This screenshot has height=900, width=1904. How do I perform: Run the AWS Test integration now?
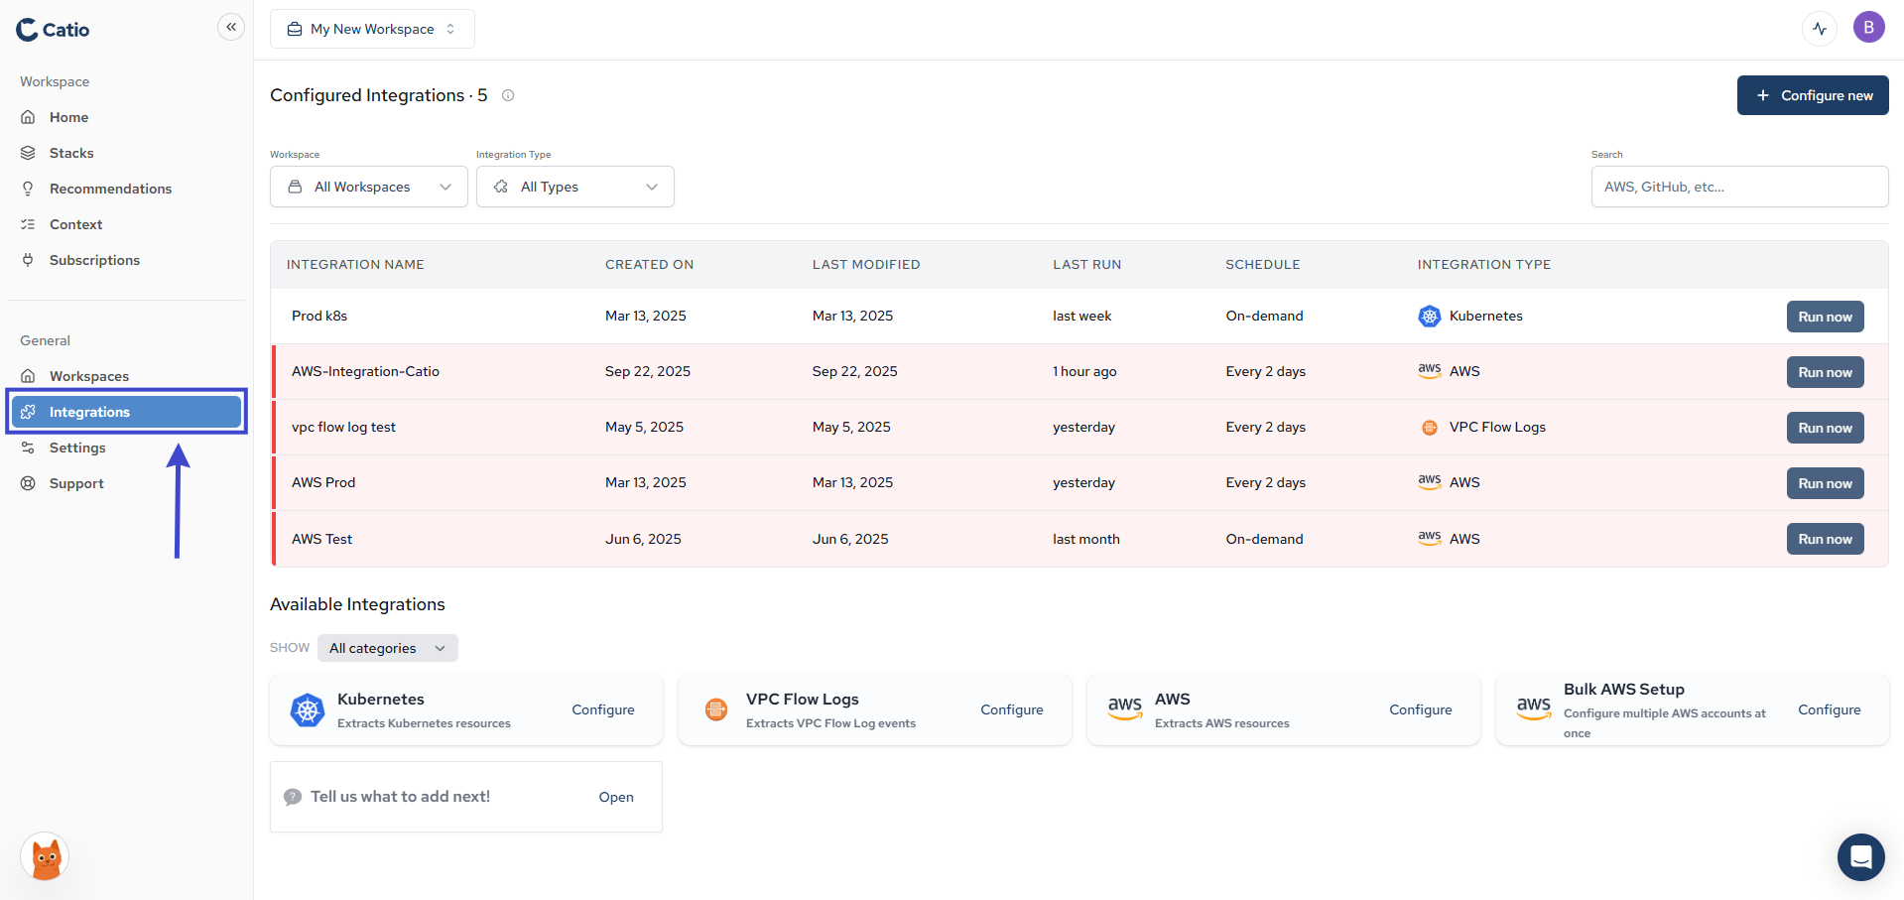click(1824, 539)
